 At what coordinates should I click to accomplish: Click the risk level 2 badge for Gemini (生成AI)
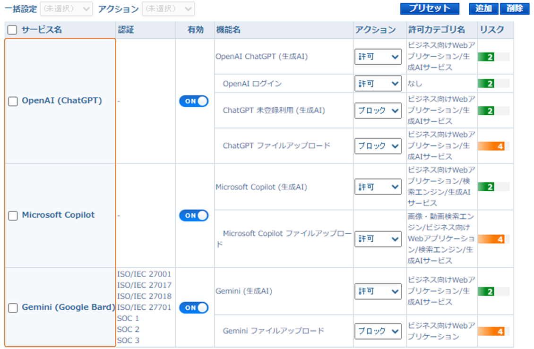[x=486, y=291]
